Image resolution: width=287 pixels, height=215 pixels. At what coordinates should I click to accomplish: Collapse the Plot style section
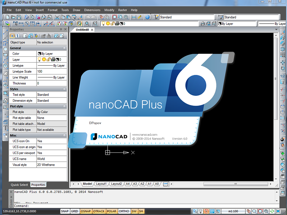65,106
